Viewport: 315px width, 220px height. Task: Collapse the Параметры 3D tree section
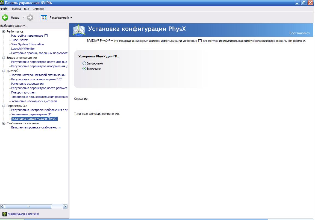[4, 106]
